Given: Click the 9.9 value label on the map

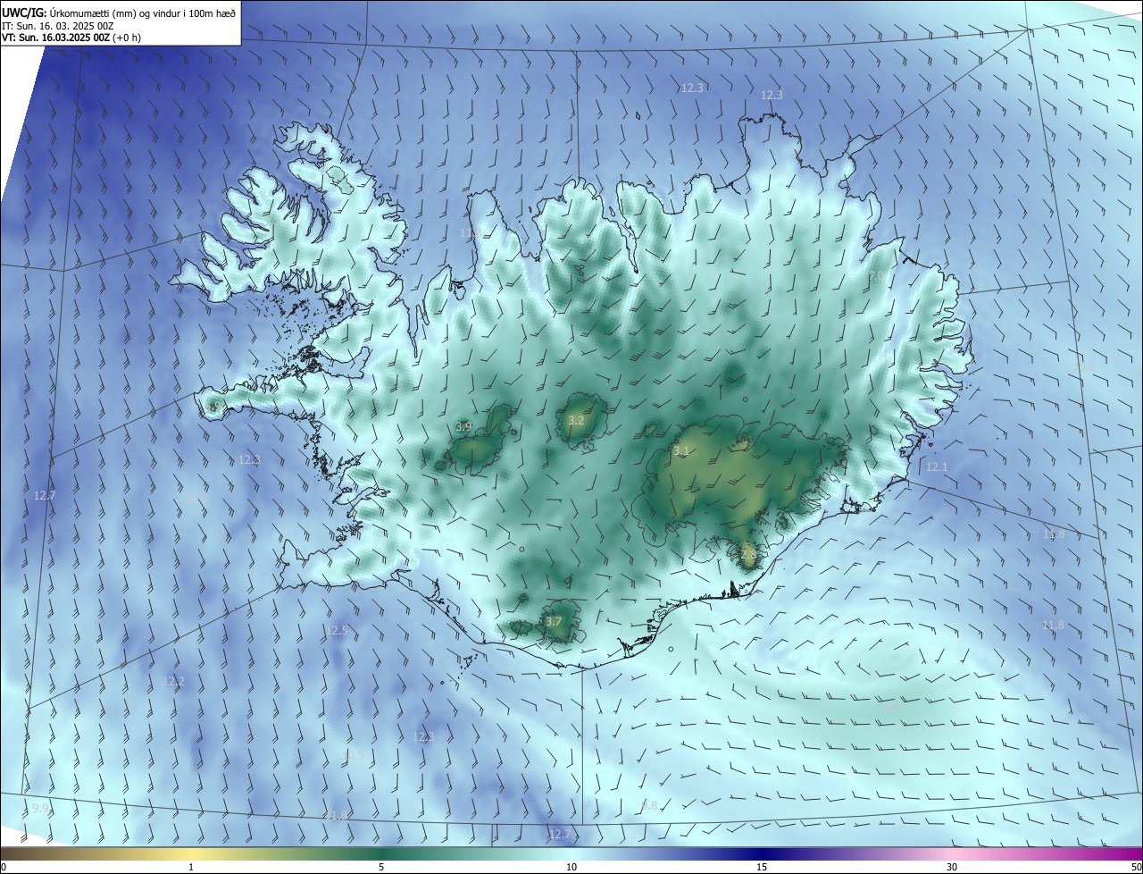Looking at the screenshot, I should coord(40,808).
